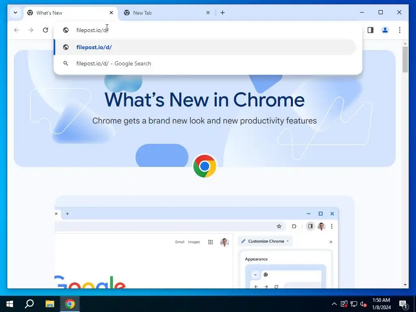This screenshot has width=416, height=312.
Task: Open File Explorer from the taskbar
Action: click(x=50, y=304)
